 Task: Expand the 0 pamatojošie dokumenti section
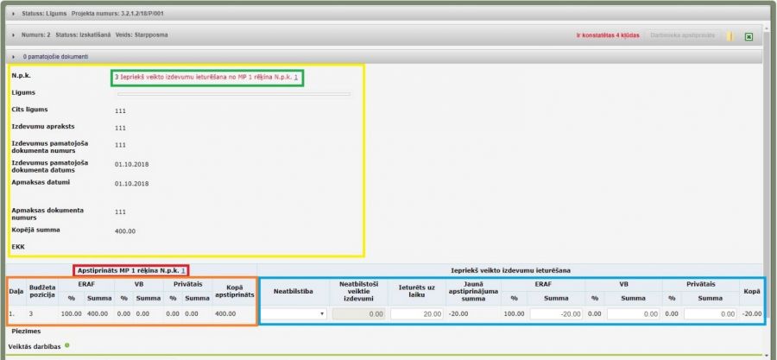tap(14, 56)
